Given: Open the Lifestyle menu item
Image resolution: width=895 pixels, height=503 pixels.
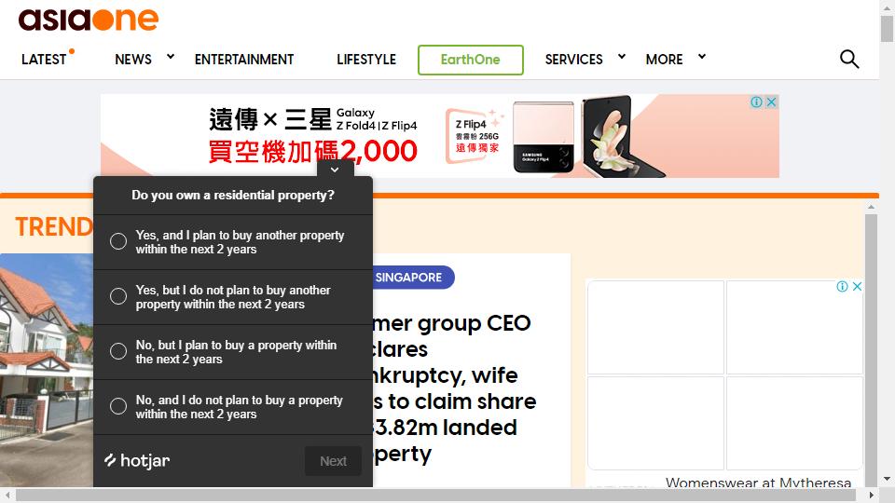Looking at the screenshot, I should click(365, 60).
